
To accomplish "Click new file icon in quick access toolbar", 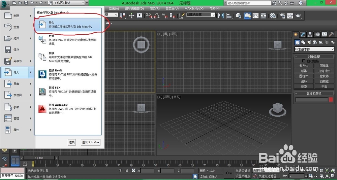I will point(14,3).
